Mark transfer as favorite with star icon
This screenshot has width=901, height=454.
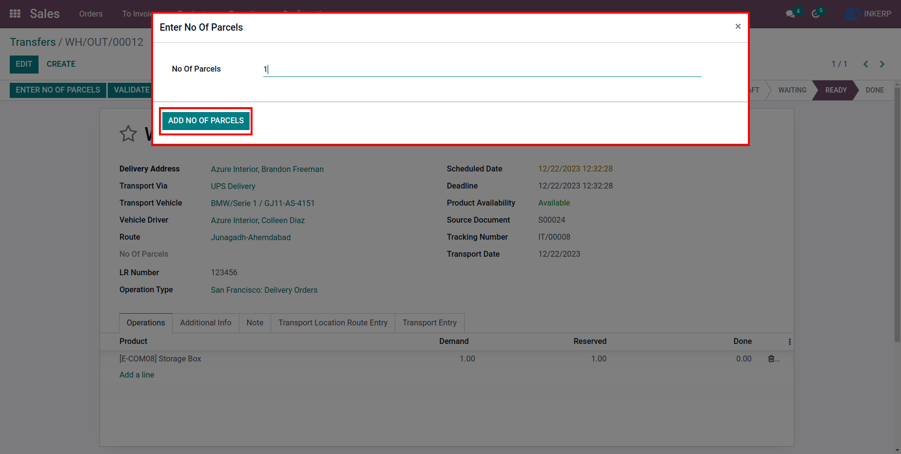click(x=128, y=133)
